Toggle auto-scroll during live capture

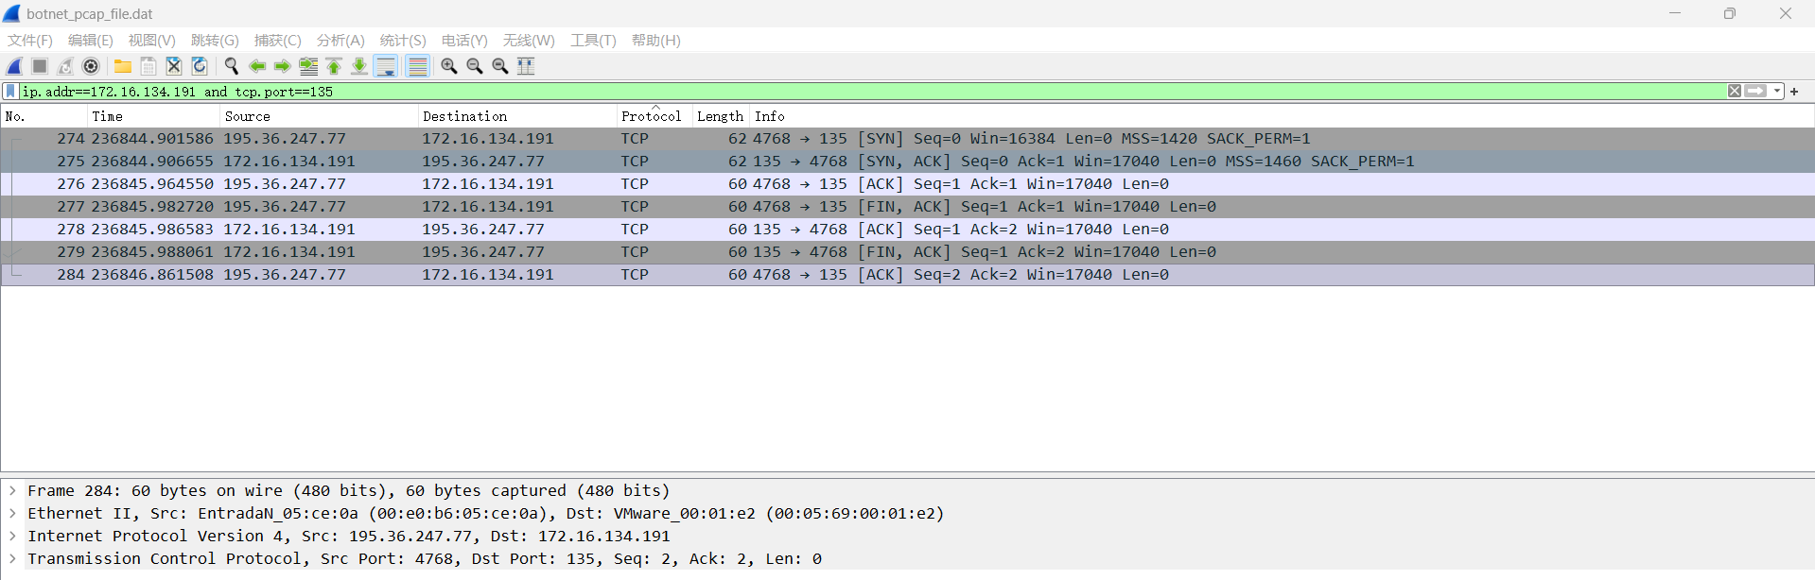click(386, 66)
